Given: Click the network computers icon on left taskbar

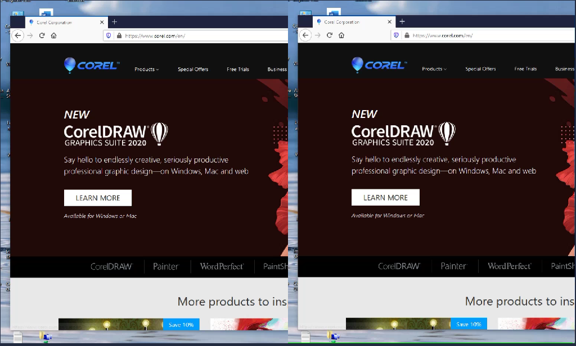Looking at the screenshot, I should click(46, 336).
